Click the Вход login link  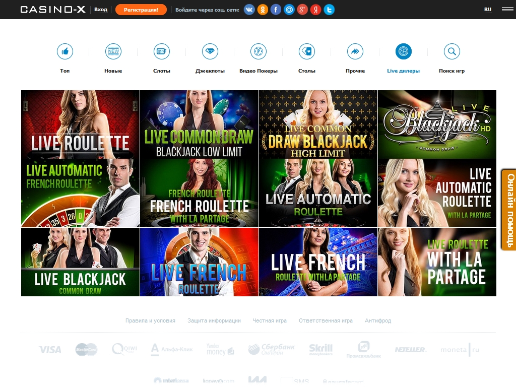click(101, 10)
